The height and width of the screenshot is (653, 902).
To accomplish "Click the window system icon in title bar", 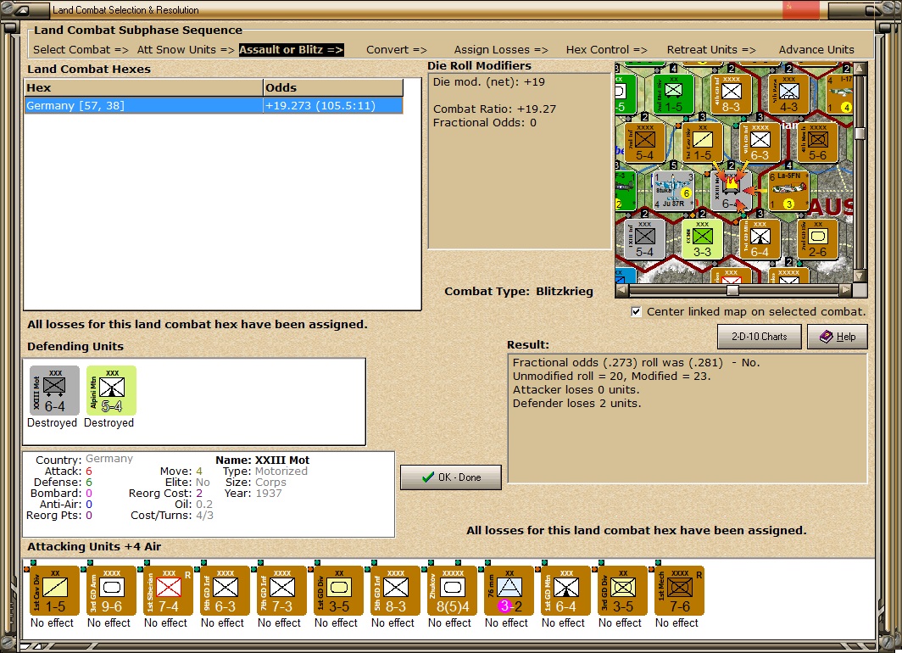I will click(21, 10).
